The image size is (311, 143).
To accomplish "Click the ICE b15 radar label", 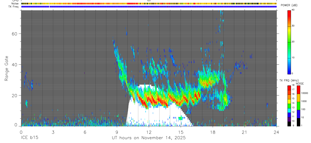I will (x=29, y=138).
